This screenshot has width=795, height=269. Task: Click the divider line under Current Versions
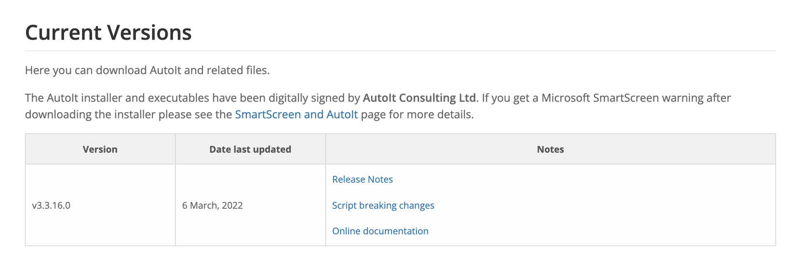coord(400,51)
